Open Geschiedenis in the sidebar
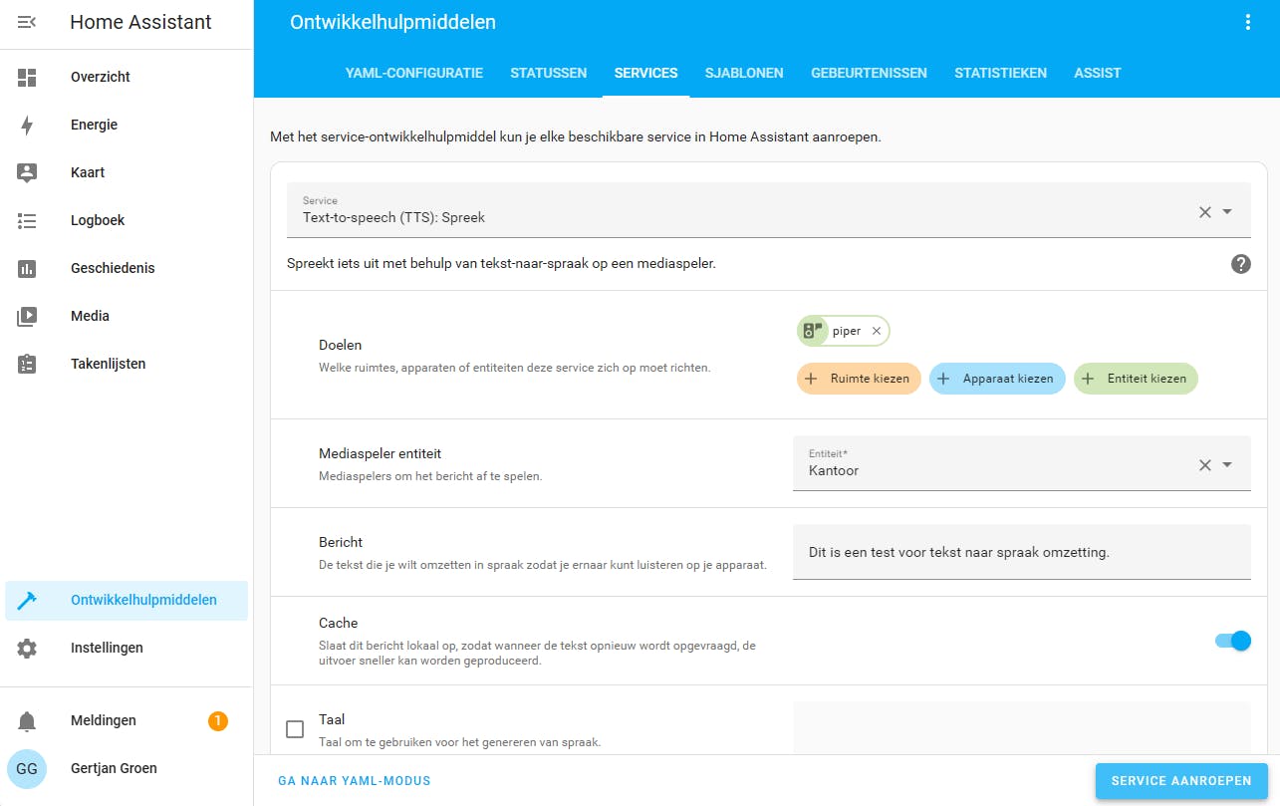 click(128, 268)
